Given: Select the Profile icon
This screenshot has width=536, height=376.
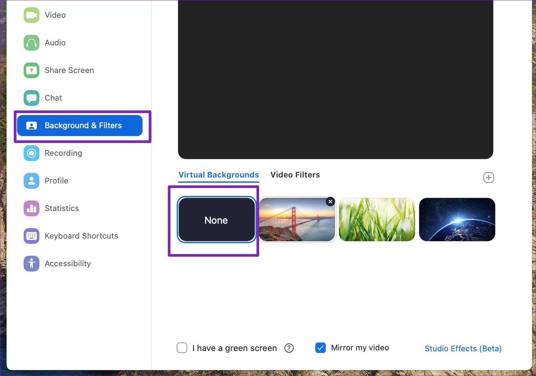Looking at the screenshot, I should 31,181.
